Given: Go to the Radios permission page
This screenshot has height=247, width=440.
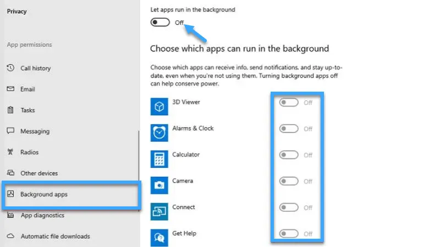Looking at the screenshot, I should click(29, 152).
